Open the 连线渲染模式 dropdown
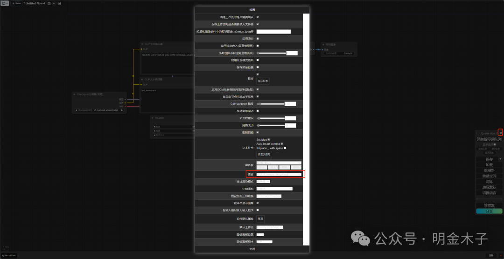504x259 pixels. pos(263,181)
